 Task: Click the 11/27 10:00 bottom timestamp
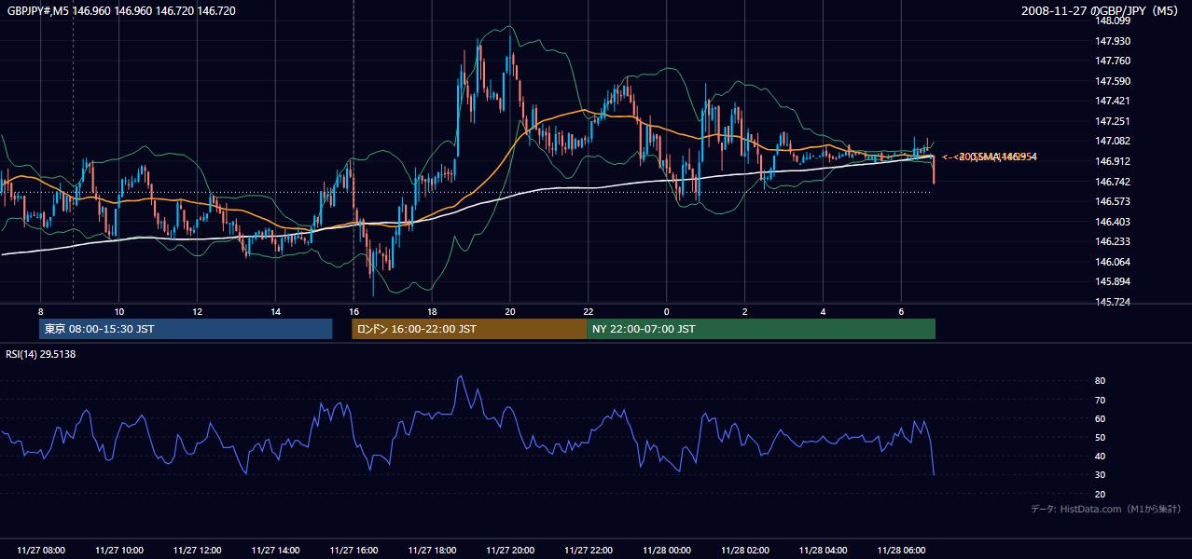click(118, 551)
